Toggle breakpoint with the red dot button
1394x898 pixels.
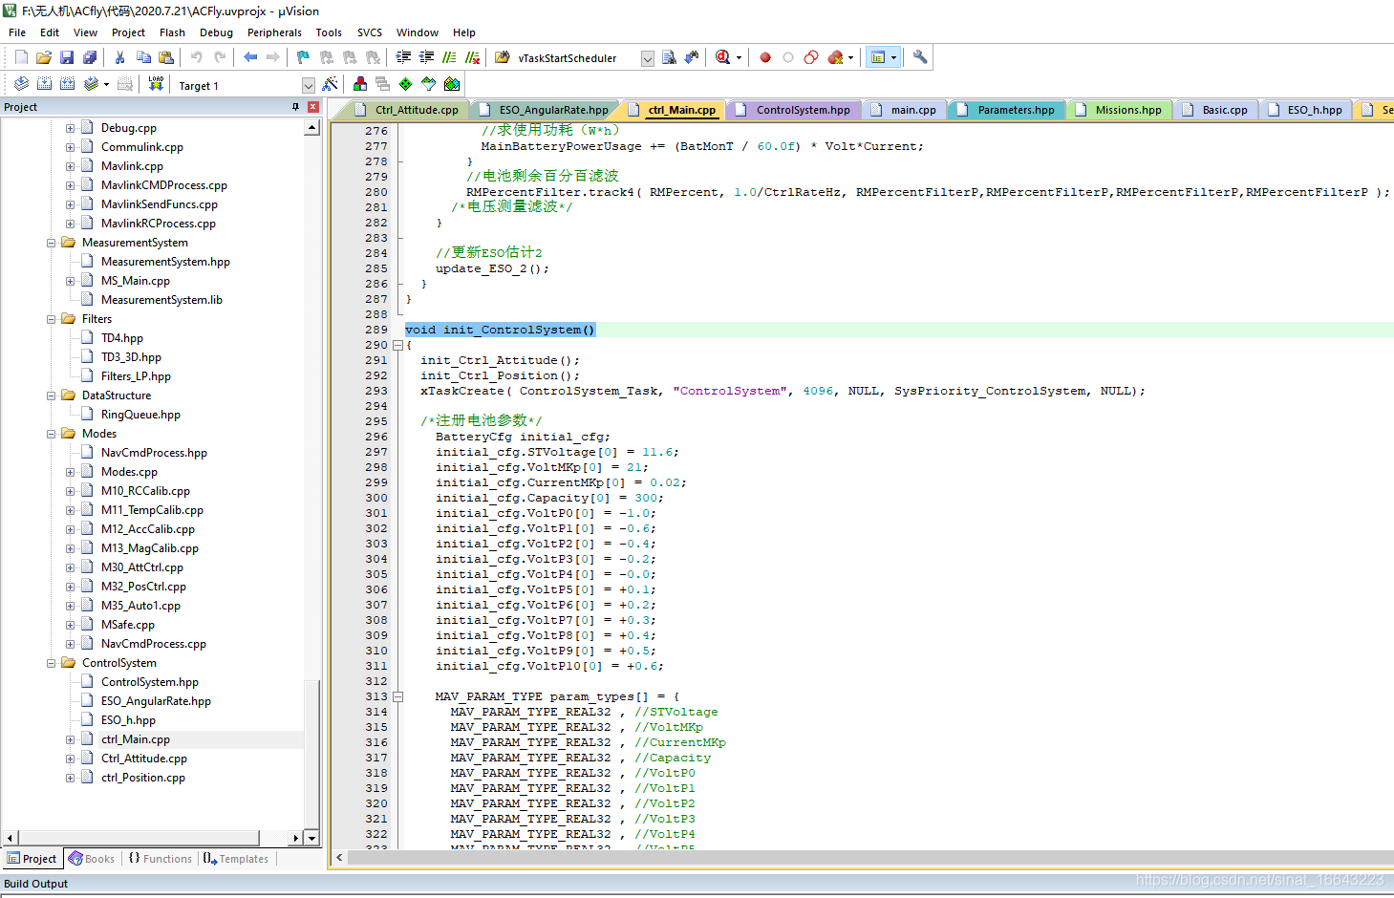pos(765,57)
